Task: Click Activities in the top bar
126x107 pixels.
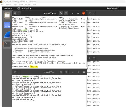Action: coord(8,9)
